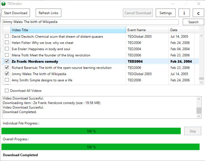Check the Mena Trott video checkbox
The width and height of the screenshot is (205, 161).
(x=7, y=55)
